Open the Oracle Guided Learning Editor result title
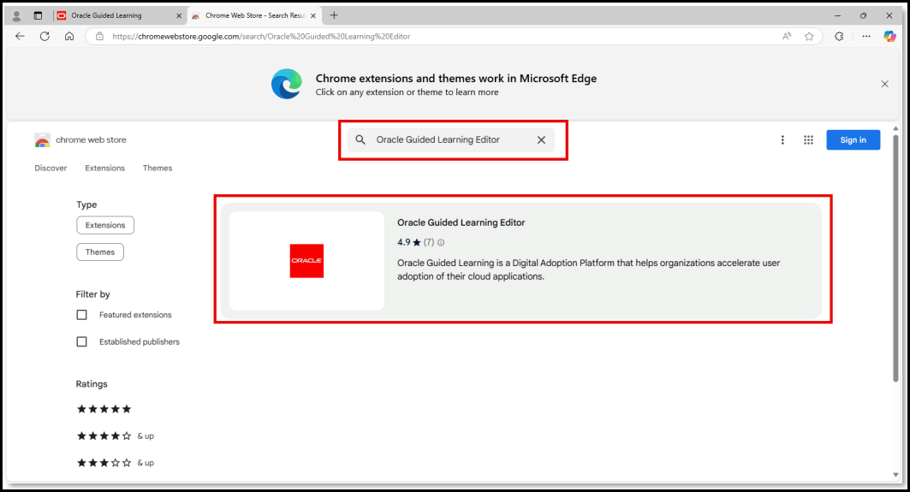Screen dimensions: 910x492 (461, 222)
